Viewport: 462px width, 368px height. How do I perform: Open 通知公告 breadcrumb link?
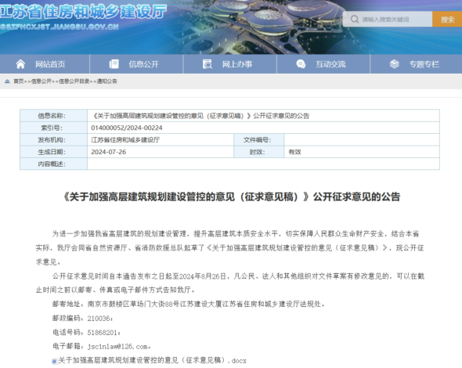106,81
